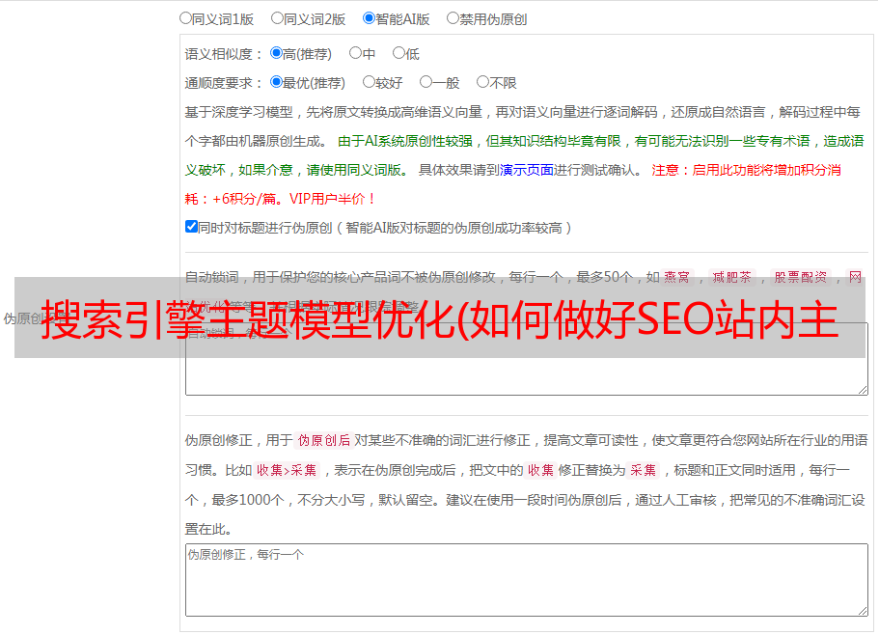The width and height of the screenshot is (879, 635).
Task: Click the red 注意 warning text
Action: (665, 170)
